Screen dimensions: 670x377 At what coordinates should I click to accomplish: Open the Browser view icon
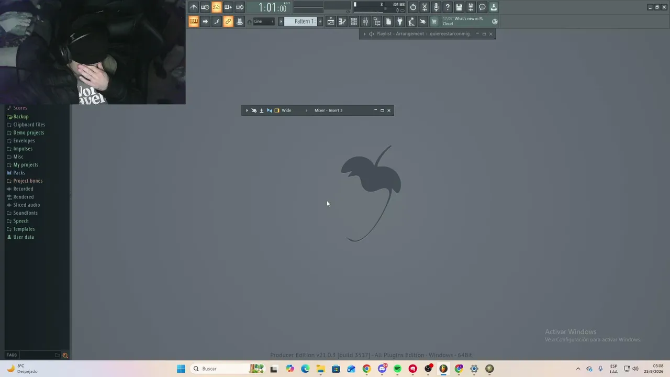click(x=377, y=21)
